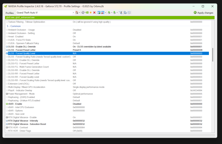Open the Profiles combo box dropdown arrow
The width and height of the screenshot is (222, 144).
tap(73, 12)
